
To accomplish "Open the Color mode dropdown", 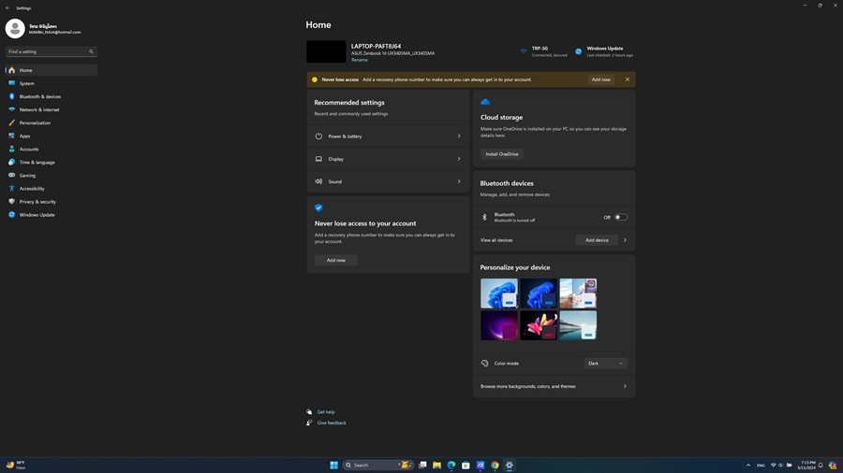I will coord(605,364).
